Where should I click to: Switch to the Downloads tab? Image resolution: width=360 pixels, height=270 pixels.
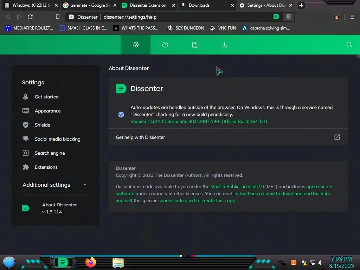tap(207, 5)
